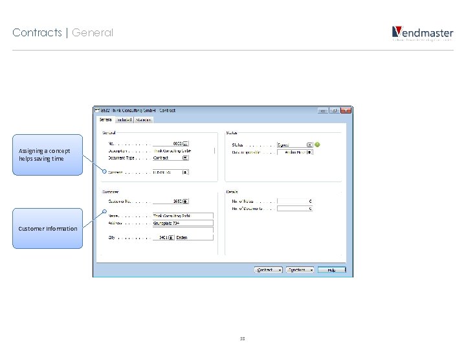Click the Address field Grundplatz 704
466x350 pixels.
coord(183,223)
